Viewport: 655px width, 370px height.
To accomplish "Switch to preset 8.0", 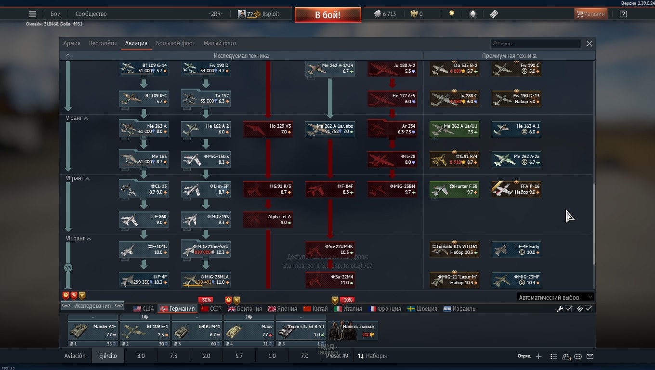I will click(141, 356).
